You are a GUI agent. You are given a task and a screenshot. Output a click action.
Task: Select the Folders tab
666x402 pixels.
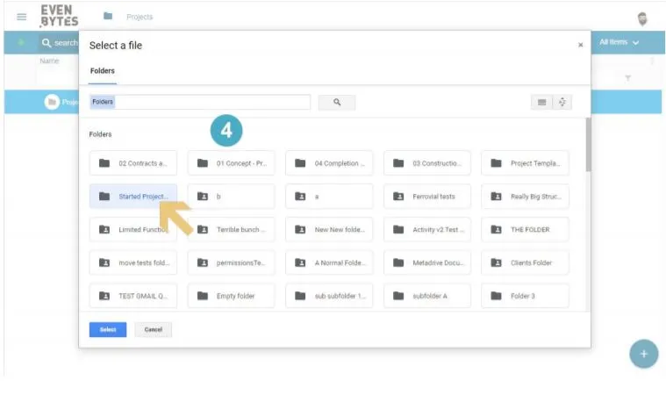(x=103, y=71)
